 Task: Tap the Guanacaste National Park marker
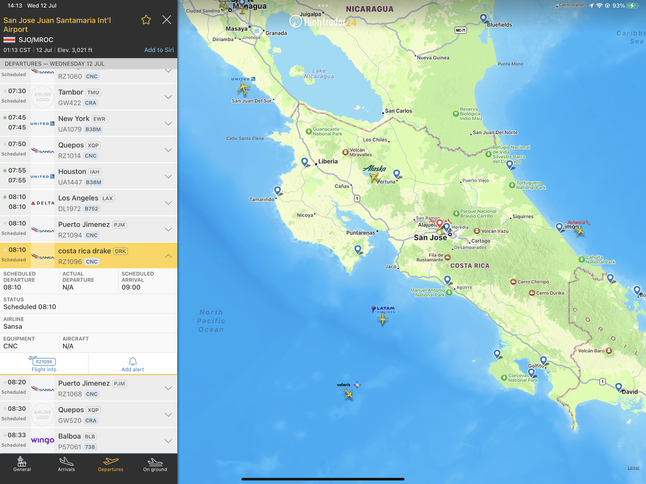tap(309, 131)
